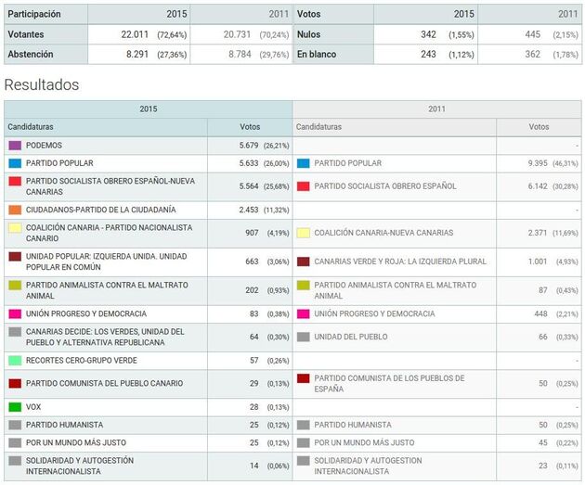The height and width of the screenshot is (485, 585).
Task: Click the Resultados section heading
Action: pyautogui.click(x=42, y=84)
